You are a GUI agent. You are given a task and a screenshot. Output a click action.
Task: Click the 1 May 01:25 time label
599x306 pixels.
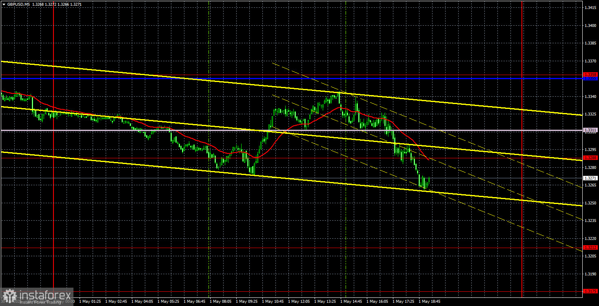pyautogui.click(x=90, y=302)
